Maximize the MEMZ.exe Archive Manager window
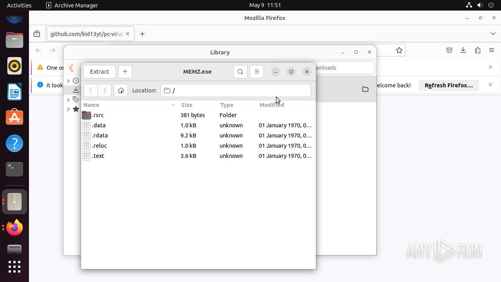This screenshot has height=282, width=501. 291,72
